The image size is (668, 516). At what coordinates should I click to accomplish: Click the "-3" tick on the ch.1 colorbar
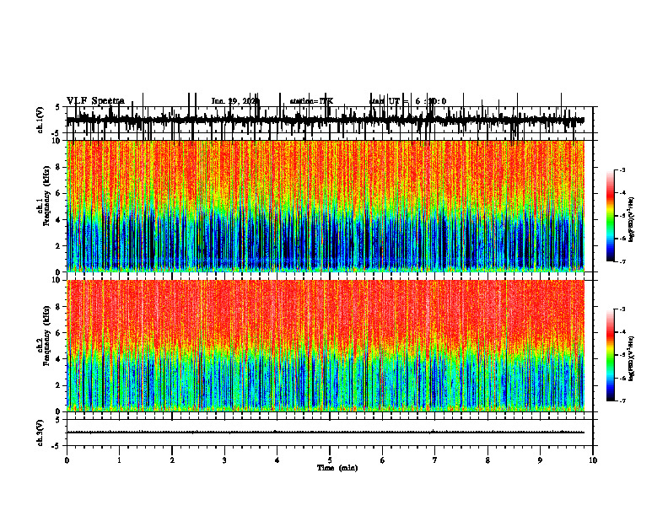[622, 170]
